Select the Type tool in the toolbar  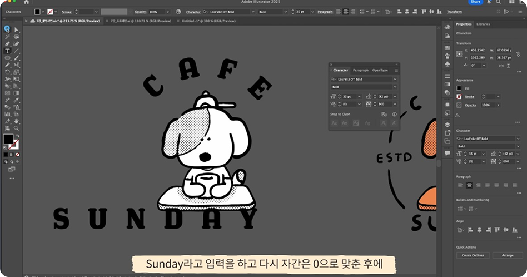click(x=7, y=51)
